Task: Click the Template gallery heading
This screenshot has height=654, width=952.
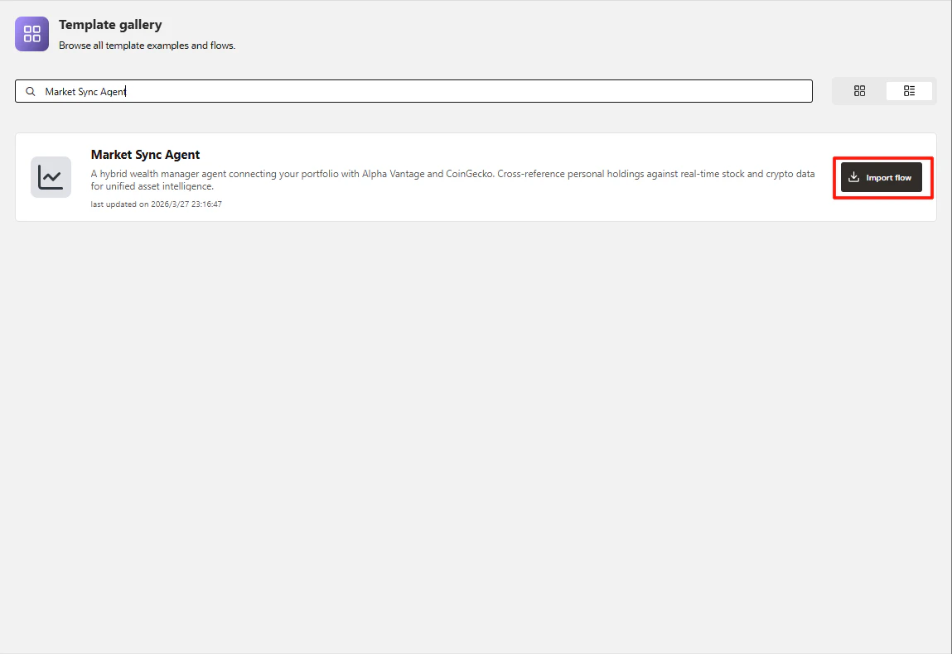Action: point(110,25)
